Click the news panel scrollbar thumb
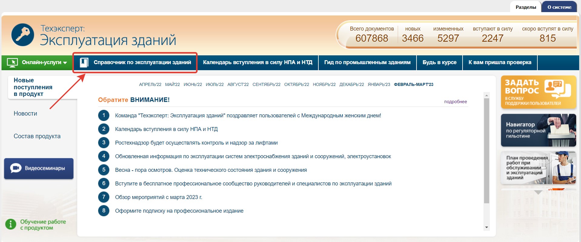The height and width of the screenshot is (242, 581). pos(486,151)
